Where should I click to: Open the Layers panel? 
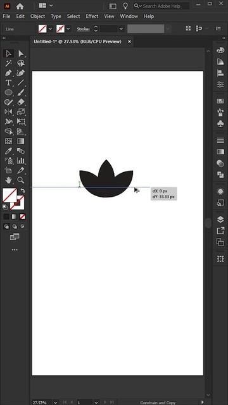(x=220, y=220)
